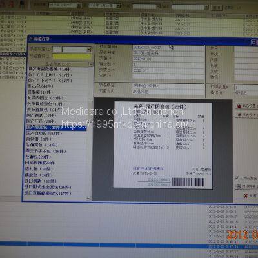This screenshot has height=258, width=258.
Task: Select the list item ending in (33件)
Action: [45, 98]
